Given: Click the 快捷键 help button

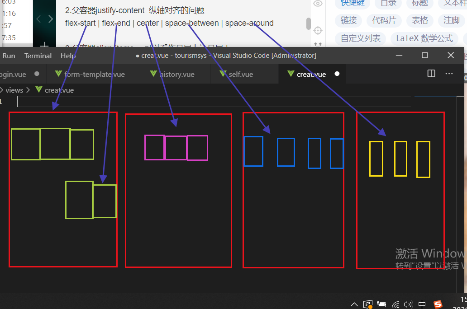Looking at the screenshot, I should point(353,3).
